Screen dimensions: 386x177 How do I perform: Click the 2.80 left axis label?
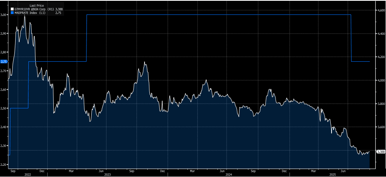click(4, 52)
